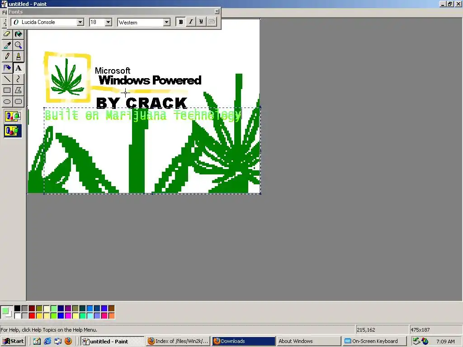The image size is (463, 347).
Task: Click into the font size field
Action: pyautogui.click(x=97, y=22)
